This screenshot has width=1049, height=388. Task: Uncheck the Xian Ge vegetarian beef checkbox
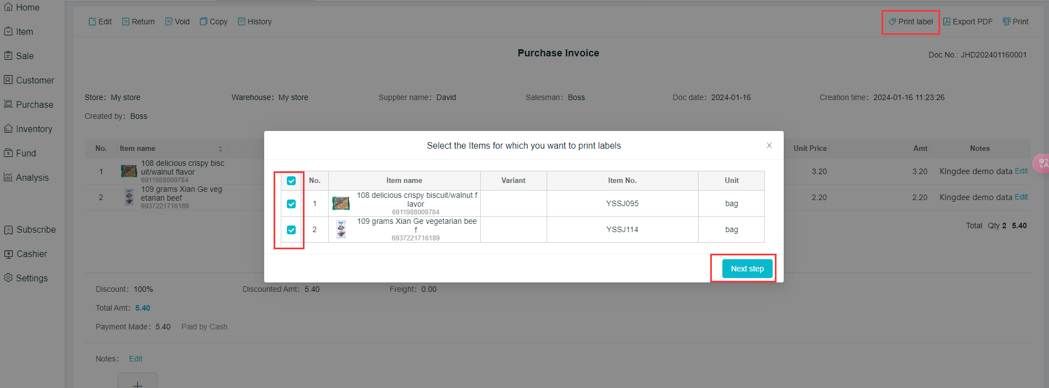point(291,230)
